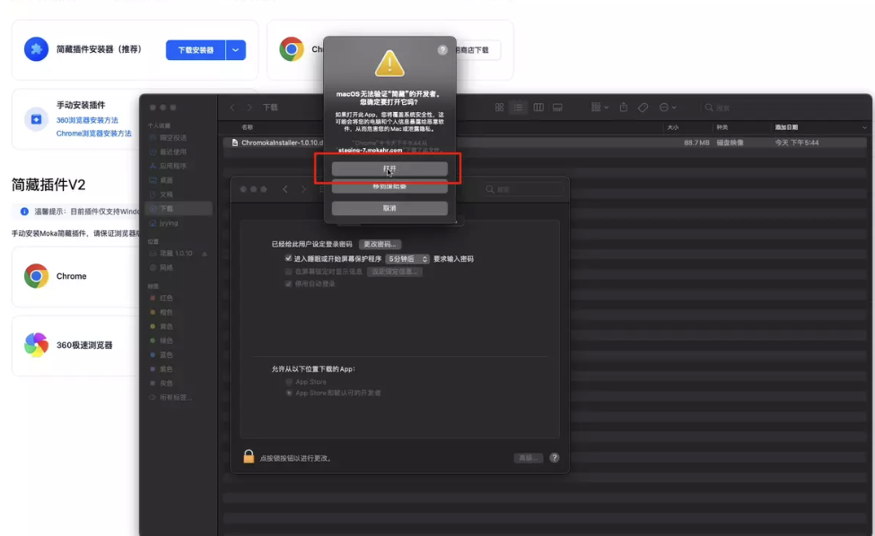The image size is (875, 536).
Task: Select the App Store radio option
Action: (289, 382)
